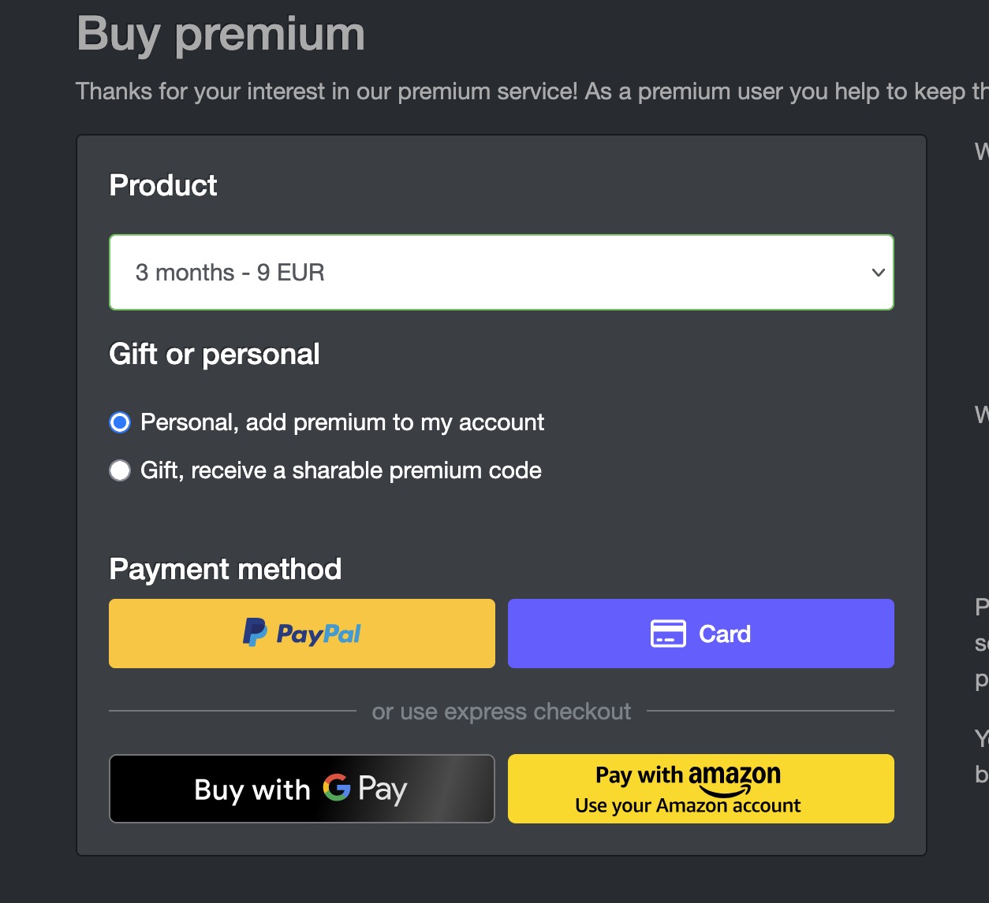Select Personal premium radio button
This screenshot has height=903, width=989.
coord(120,423)
